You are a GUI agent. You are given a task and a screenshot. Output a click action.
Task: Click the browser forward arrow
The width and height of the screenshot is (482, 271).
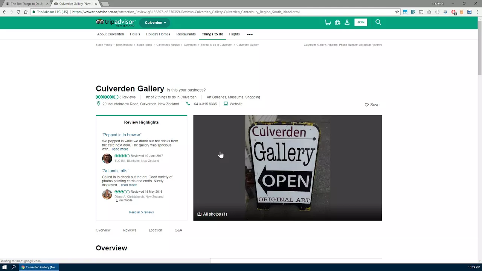click(x=11, y=12)
